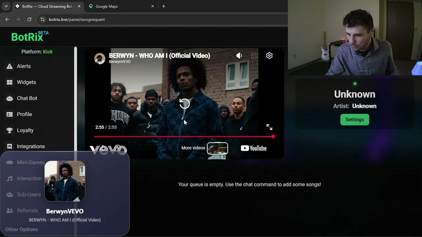
Task: Expand the browser tab search dropdown
Action: click(x=6, y=6)
